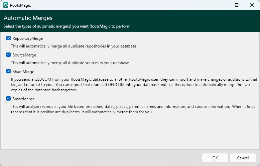Click the 'Select the types of automatic merge(s)' subtitle

[67, 26]
